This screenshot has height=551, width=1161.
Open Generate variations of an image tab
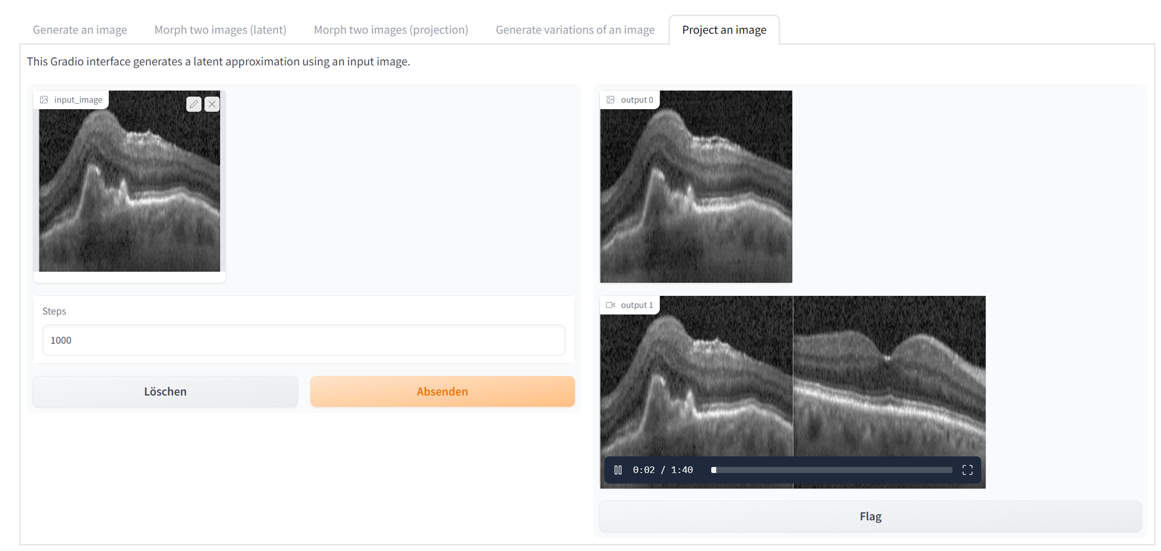(575, 30)
